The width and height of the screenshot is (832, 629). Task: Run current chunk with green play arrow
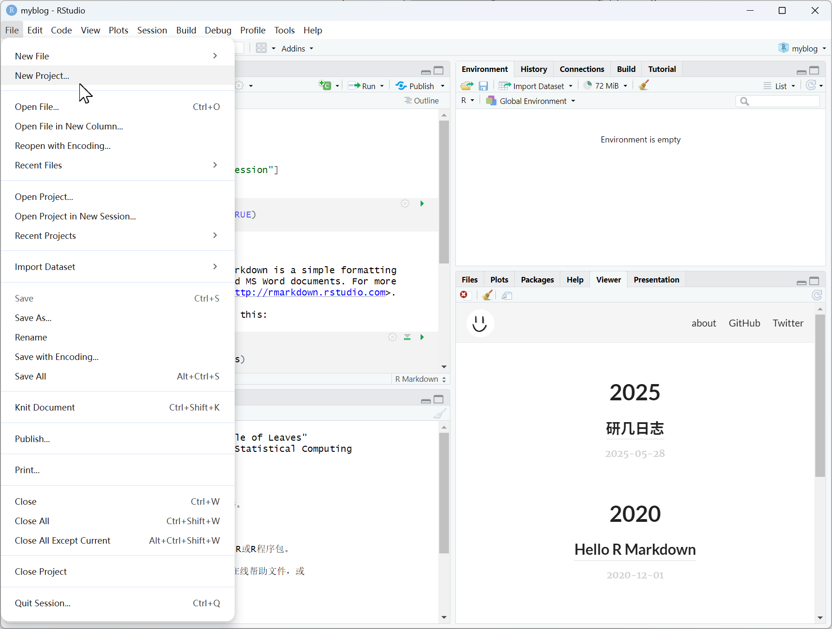click(x=422, y=204)
